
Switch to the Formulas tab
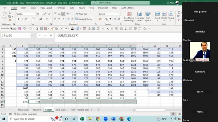click(x=61, y=8)
